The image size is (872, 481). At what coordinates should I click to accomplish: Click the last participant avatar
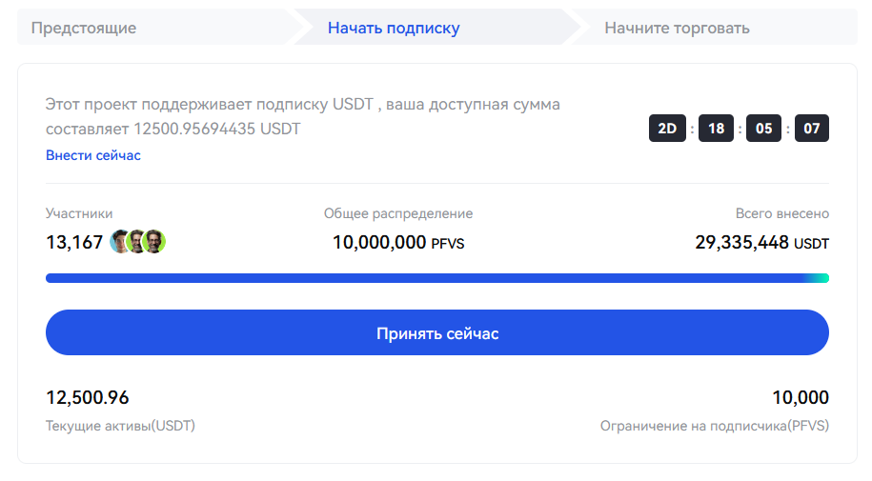(x=154, y=242)
